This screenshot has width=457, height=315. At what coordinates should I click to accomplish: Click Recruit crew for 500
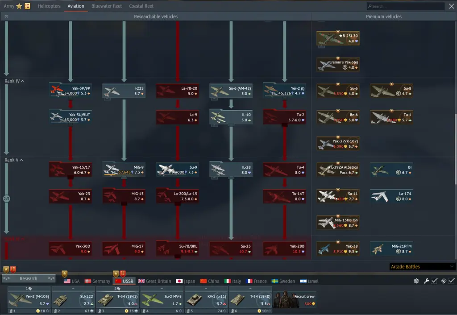(295, 300)
